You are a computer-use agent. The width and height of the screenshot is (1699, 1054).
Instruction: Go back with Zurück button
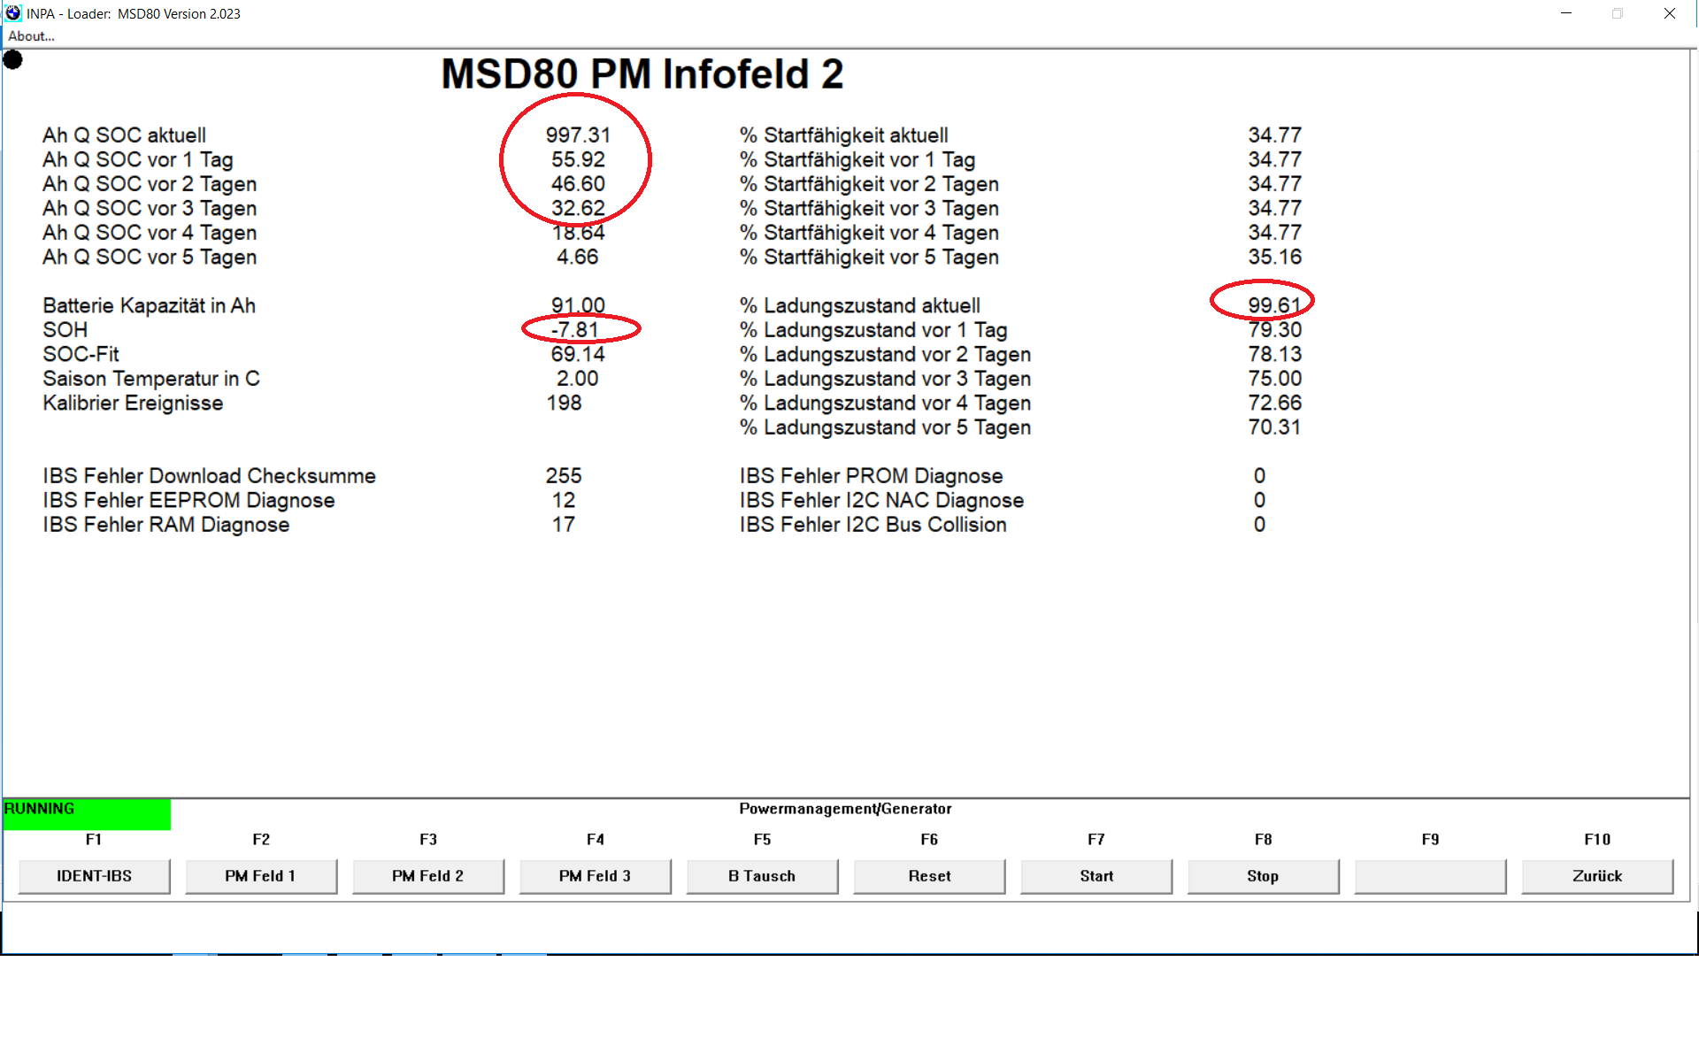1597,875
